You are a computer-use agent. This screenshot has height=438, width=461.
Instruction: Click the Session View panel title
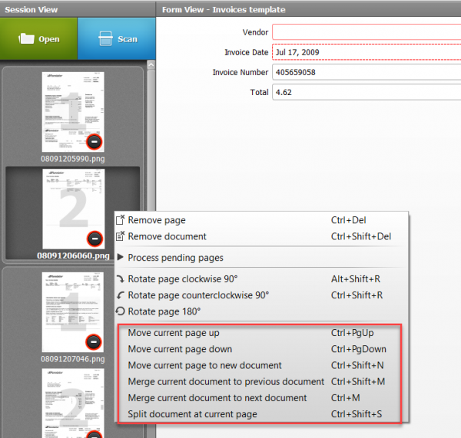(32, 10)
